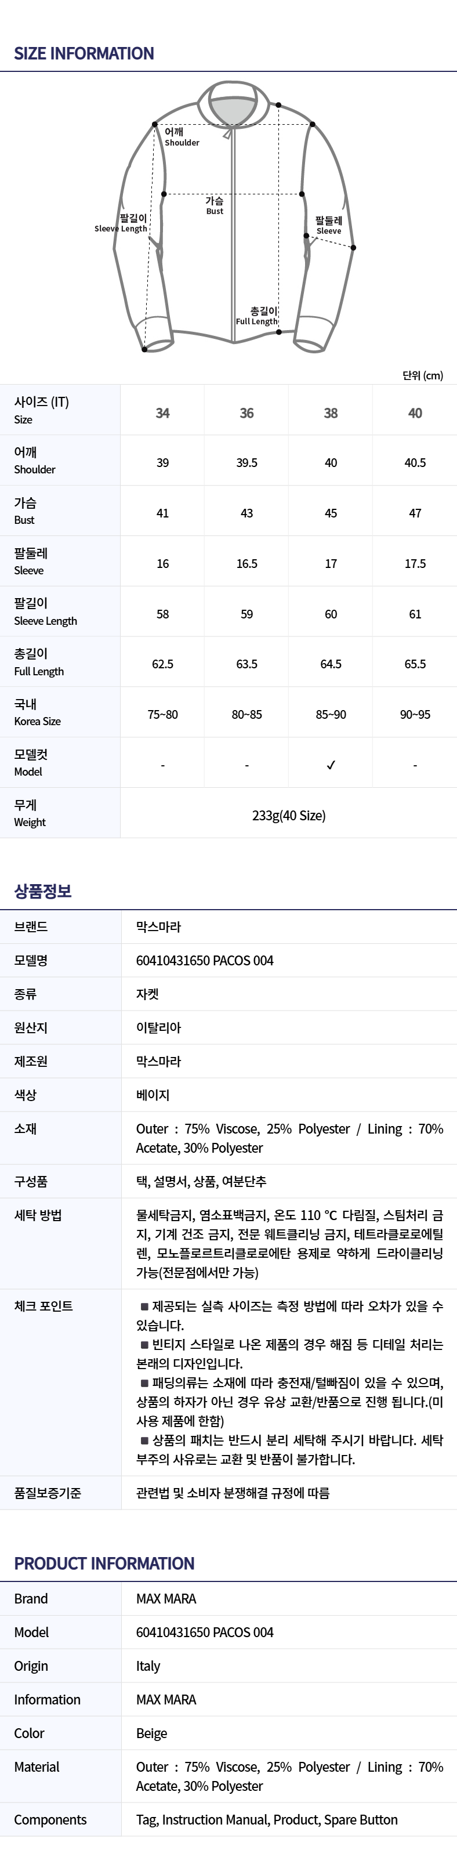Click the Beige value in the English table
Screen dimensions: 457x1875
click(x=152, y=1733)
